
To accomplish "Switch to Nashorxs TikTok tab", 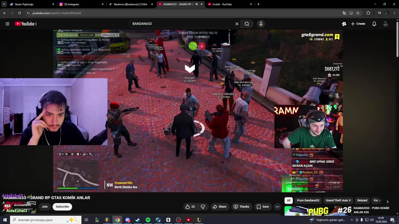I will click(x=130, y=4).
